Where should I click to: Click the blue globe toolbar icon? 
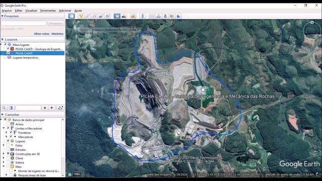179,16
